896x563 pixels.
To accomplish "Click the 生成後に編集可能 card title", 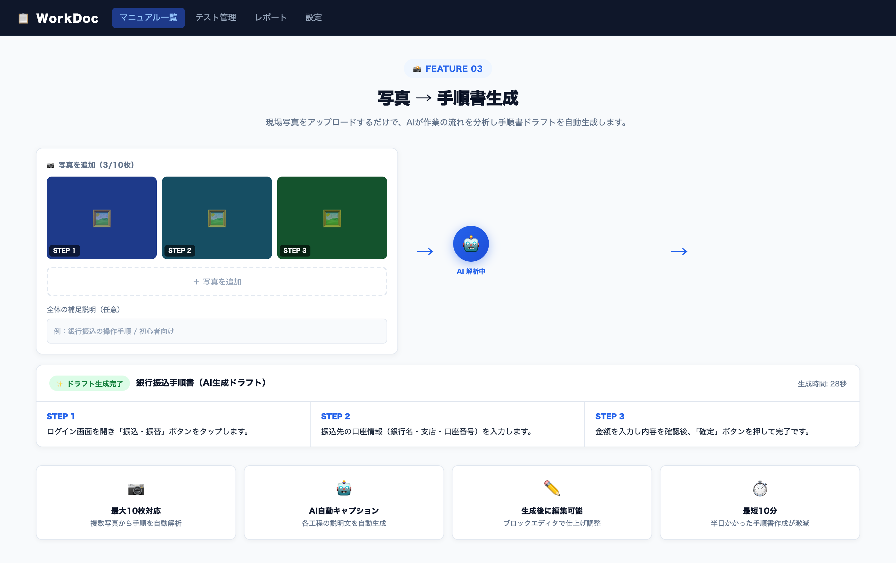I will 552,511.
